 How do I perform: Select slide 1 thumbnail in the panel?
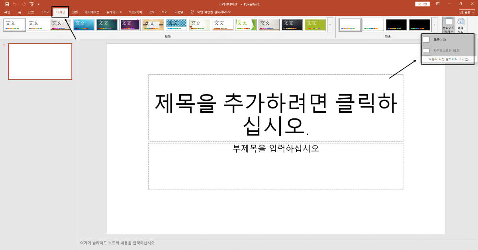point(40,61)
